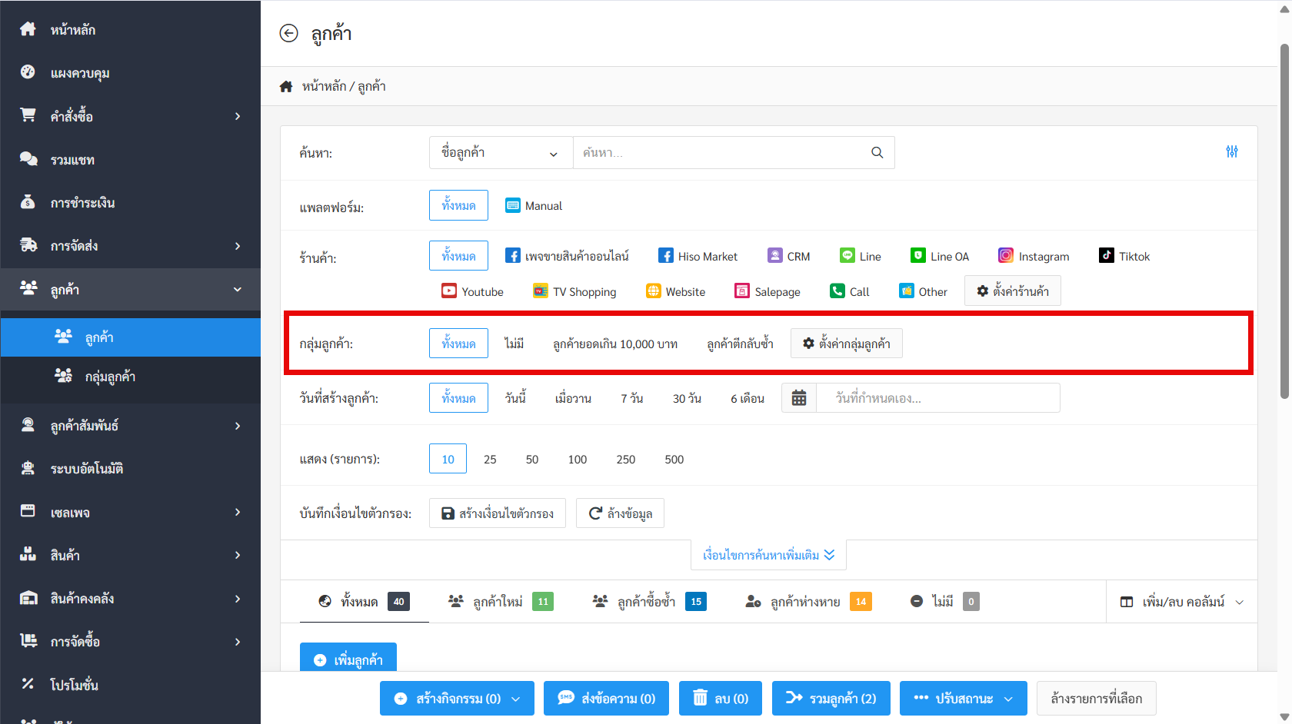This screenshot has width=1292, height=724.
Task: Click the เพิ่มลูกค้า button
Action: click(348, 659)
